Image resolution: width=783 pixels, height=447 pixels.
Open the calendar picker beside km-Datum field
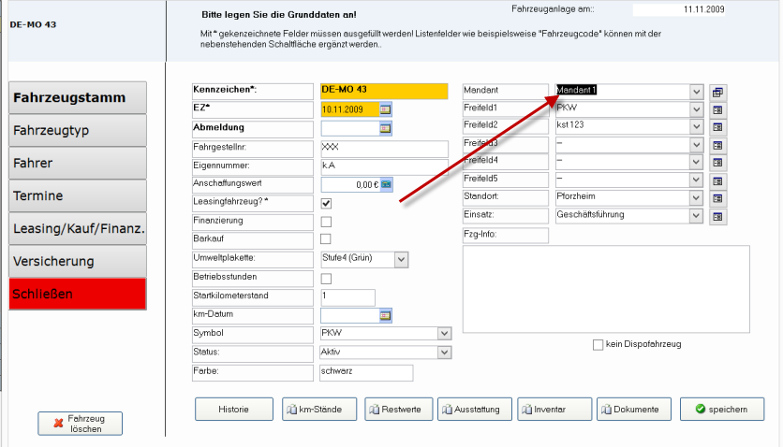385,315
